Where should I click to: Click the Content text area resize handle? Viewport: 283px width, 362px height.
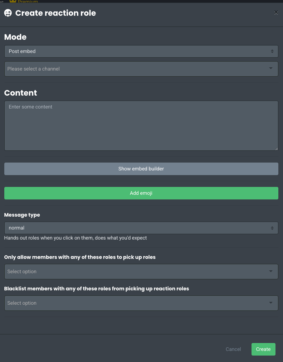[x=276, y=149]
